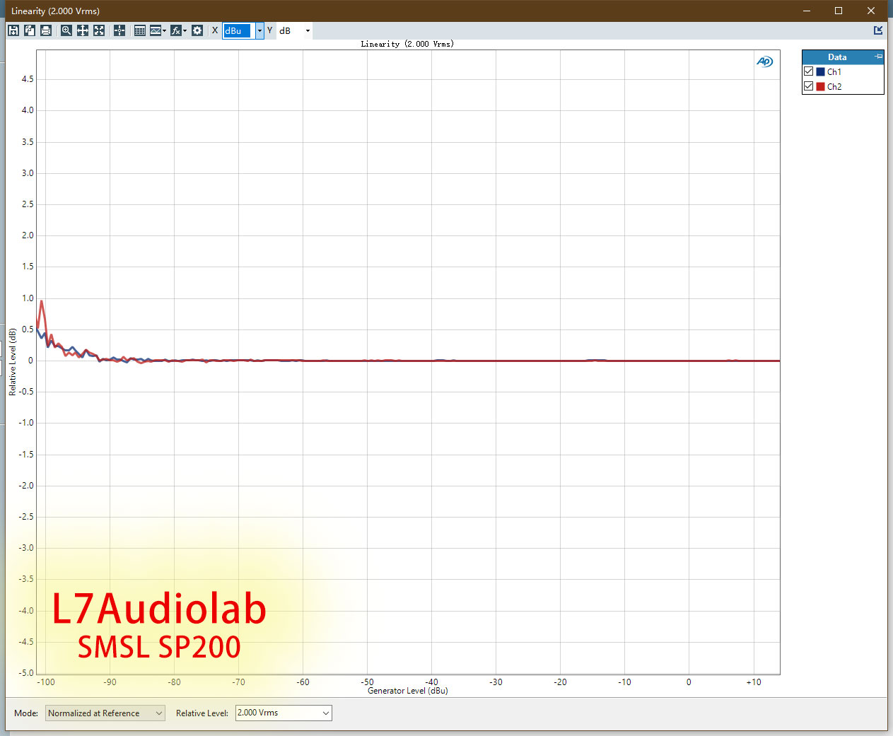Click the Ch1 legend label
893x736 pixels.
click(x=834, y=71)
